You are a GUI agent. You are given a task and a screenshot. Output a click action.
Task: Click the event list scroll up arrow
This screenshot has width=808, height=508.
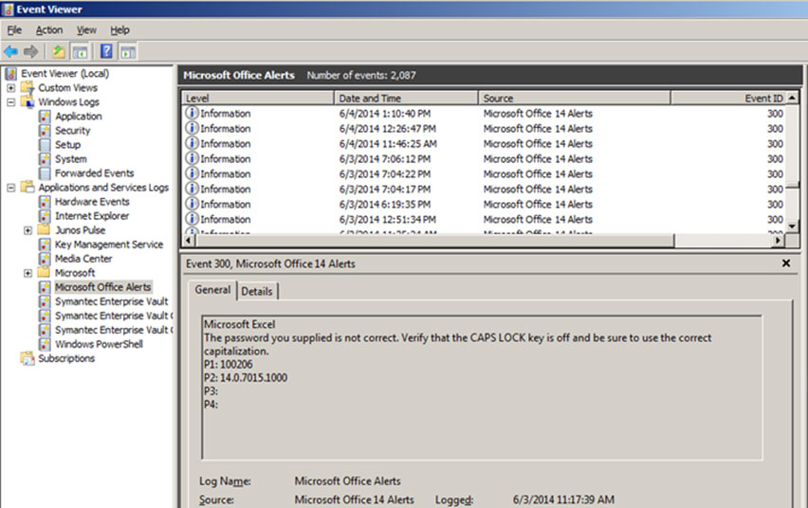click(x=793, y=98)
